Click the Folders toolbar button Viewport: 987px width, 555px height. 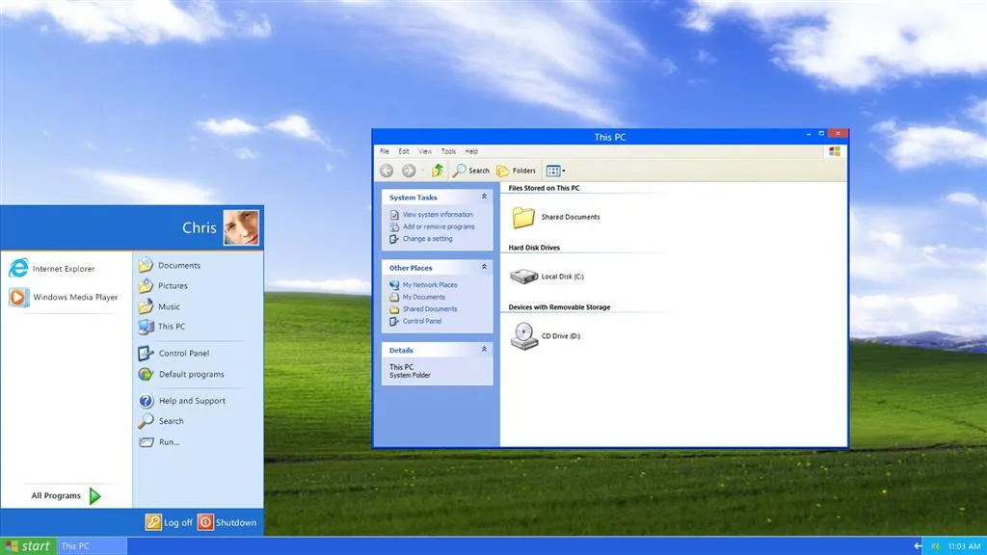pyautogui.click(x=517, y=170)
